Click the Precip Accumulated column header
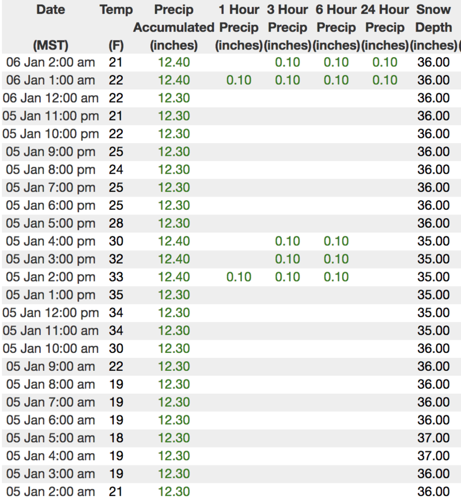 [173, 27]
